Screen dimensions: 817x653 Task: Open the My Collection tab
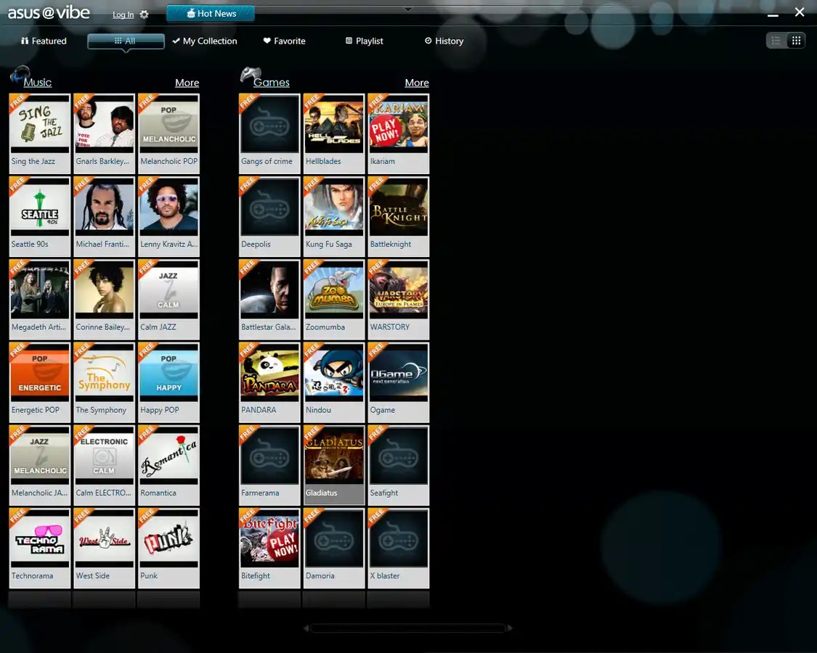click(x=205, y=41)
